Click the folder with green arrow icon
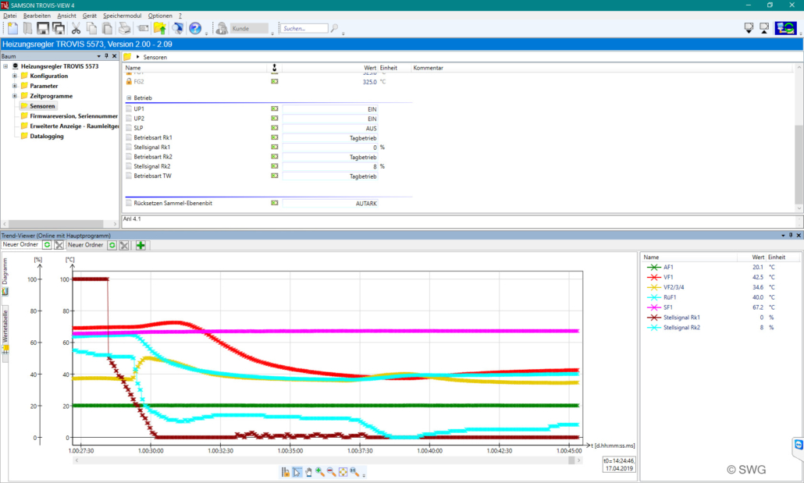Screen dimensions: 804x483 [160, 28]
